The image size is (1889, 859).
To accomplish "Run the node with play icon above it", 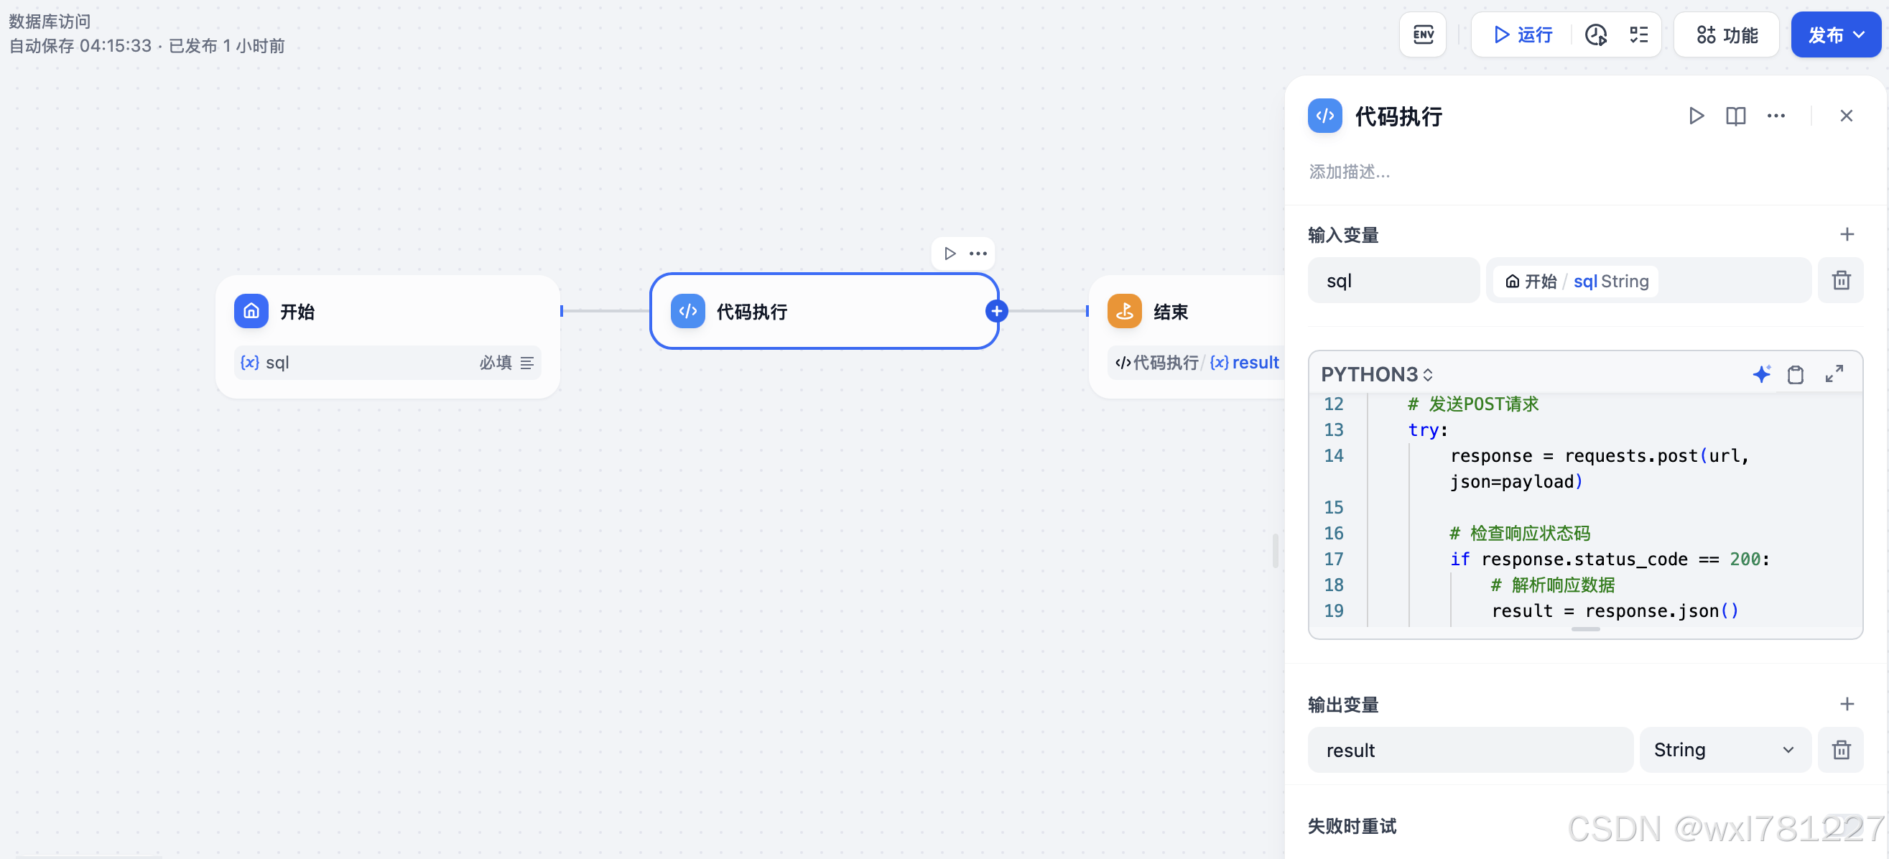I will click(x=950, y=254).
